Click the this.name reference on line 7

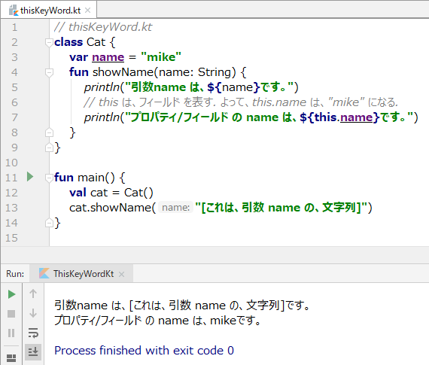344,117
